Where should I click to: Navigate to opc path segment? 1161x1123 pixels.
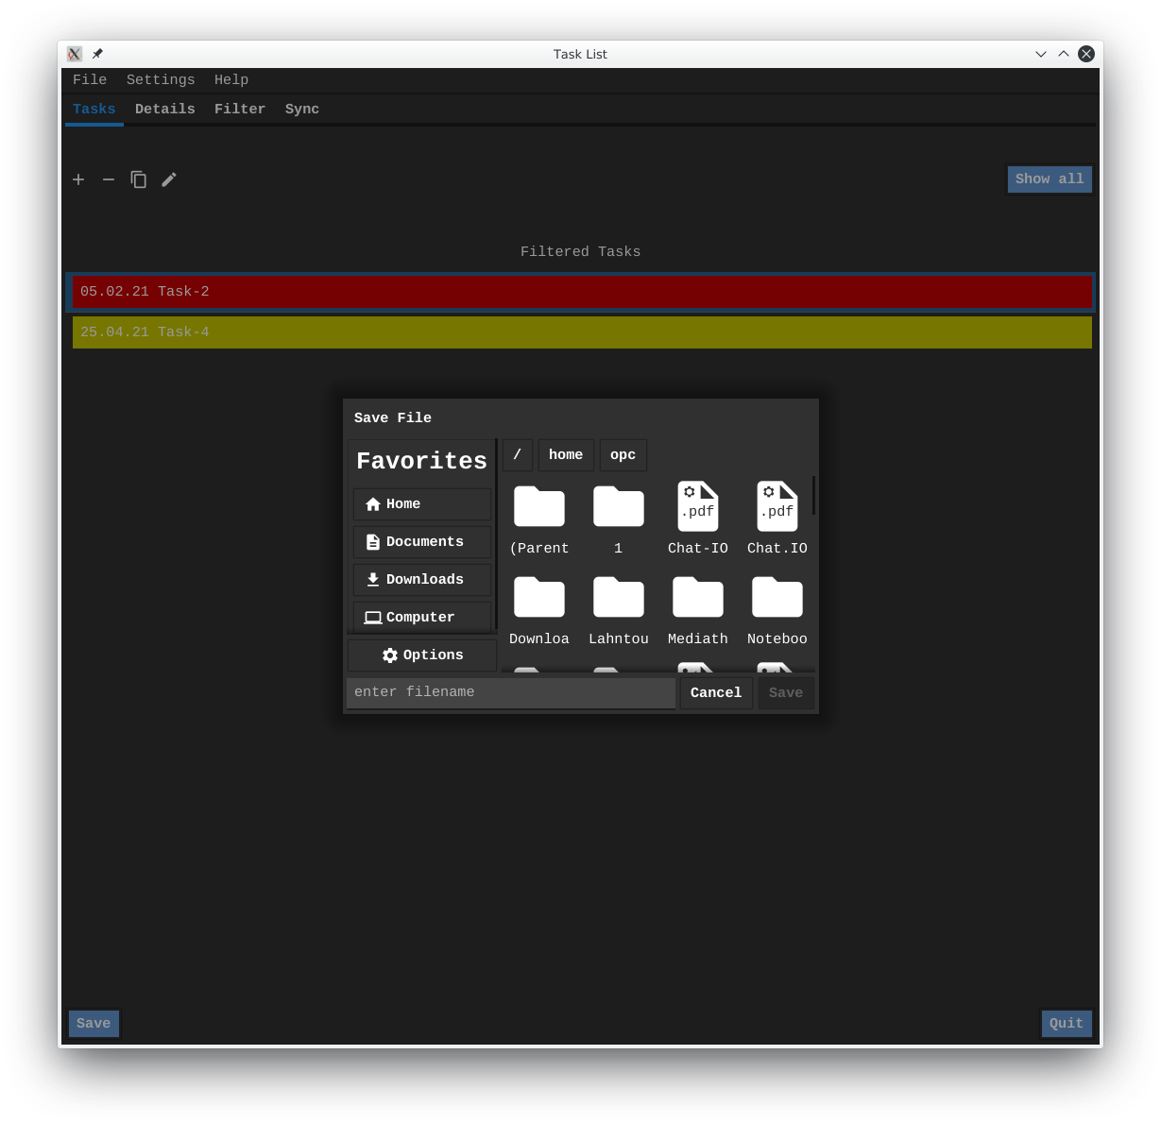623,455
